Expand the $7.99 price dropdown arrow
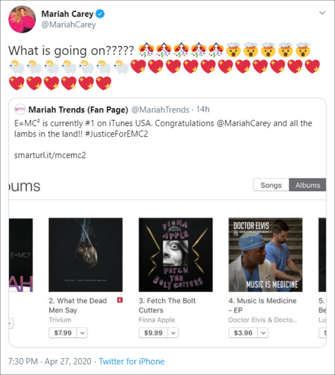 pos(82,333)
